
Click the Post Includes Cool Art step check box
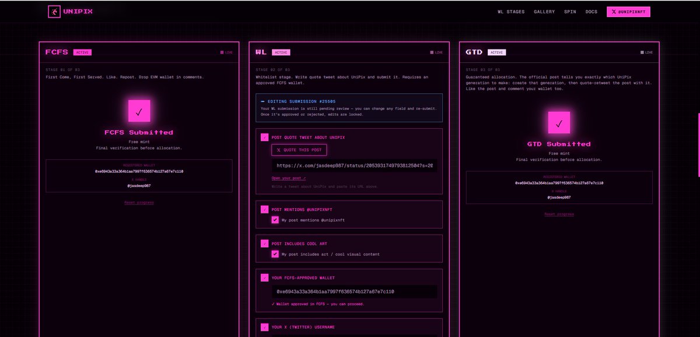[265, 243]
